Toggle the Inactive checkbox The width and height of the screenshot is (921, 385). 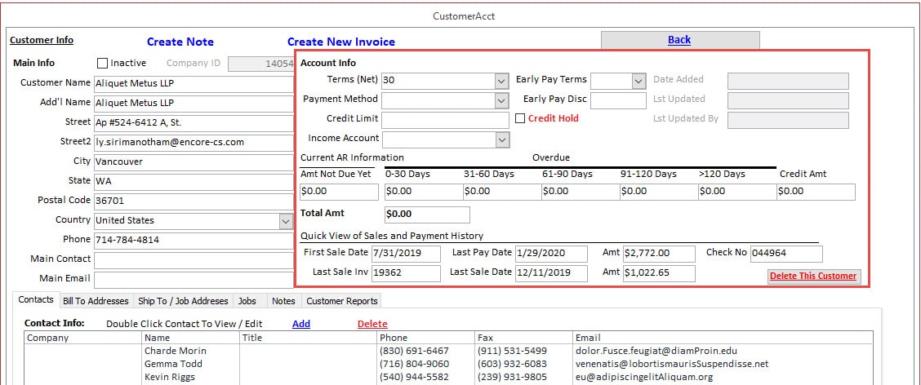[x=102, y=63]
